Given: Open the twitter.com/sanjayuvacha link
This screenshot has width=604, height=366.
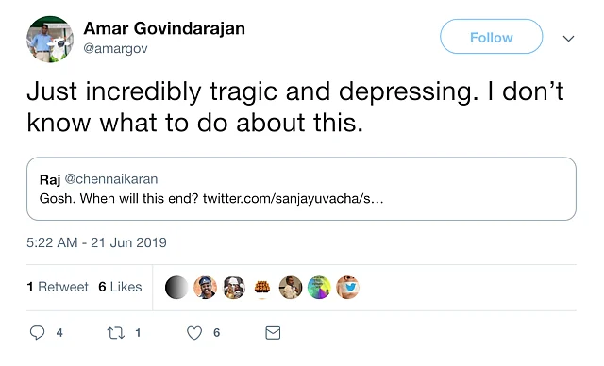Looking at the screenshot, I should (294, 199).
